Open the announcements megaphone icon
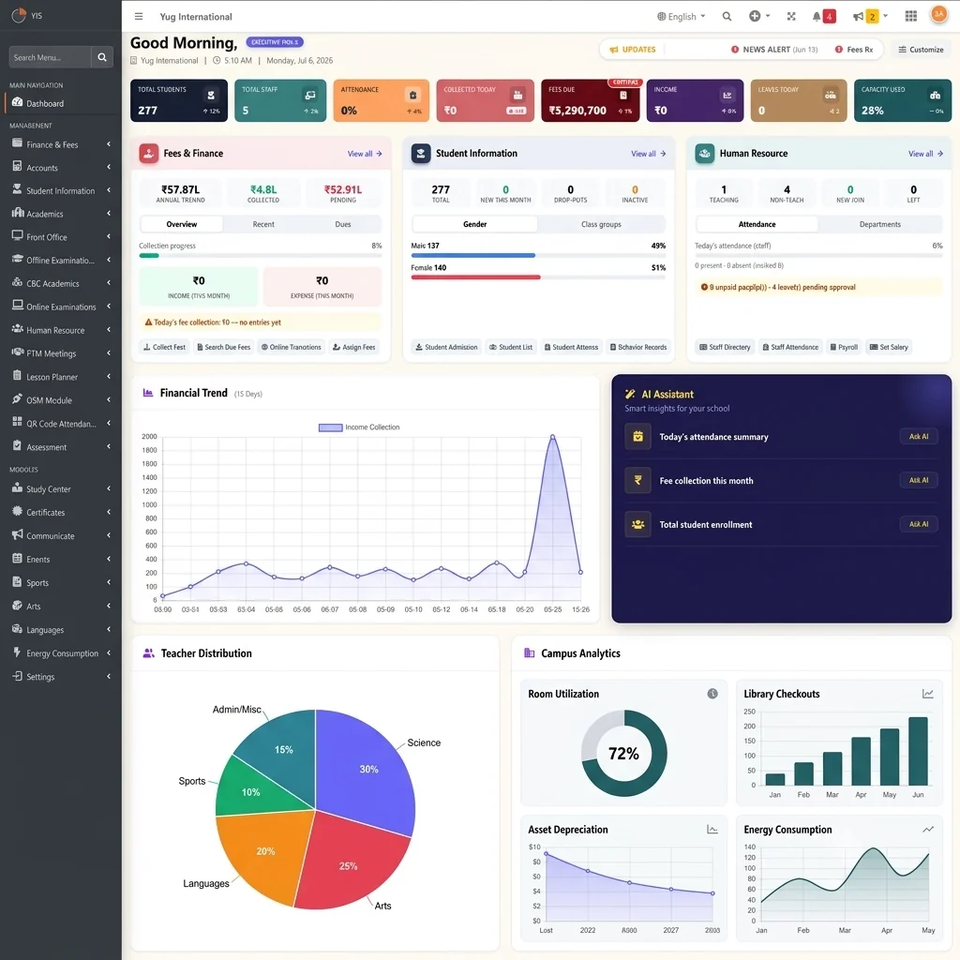The width and height of the screenshot is (960, 960). pyautogui.click(x=858, y=17)
